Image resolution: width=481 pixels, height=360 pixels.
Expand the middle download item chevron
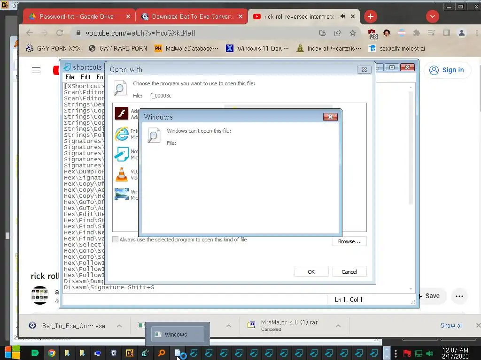pyautogui.click(x=229, y=326)
